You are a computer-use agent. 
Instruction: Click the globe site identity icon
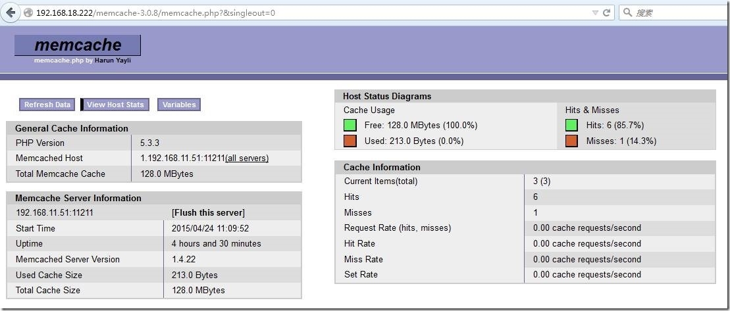pos(28,12)
